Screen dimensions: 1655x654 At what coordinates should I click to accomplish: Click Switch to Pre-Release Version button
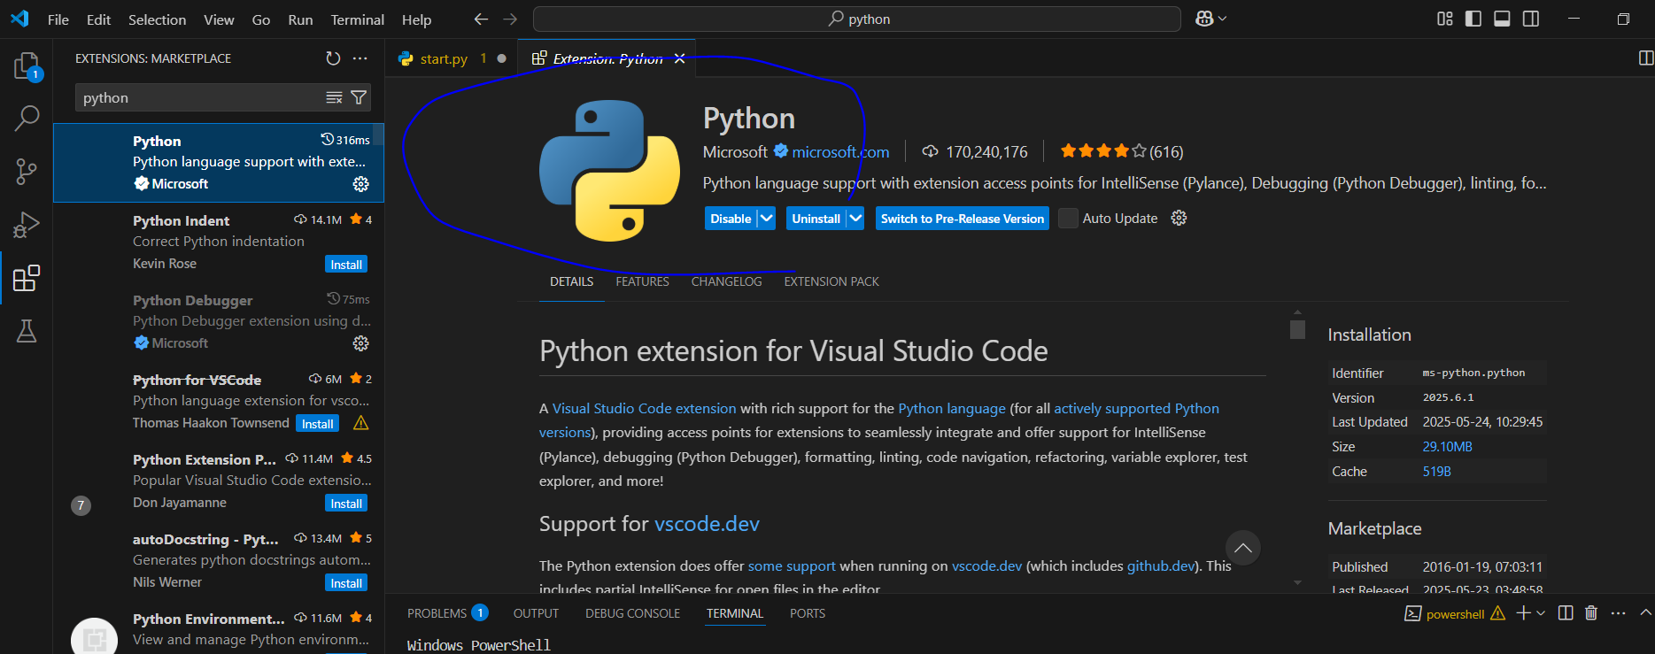pos(963,219)
